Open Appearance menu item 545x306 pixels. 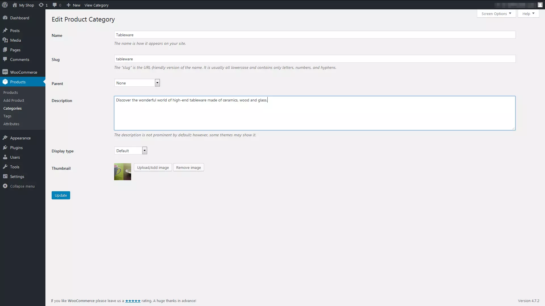pyautogui.click(x=23, y=138)
